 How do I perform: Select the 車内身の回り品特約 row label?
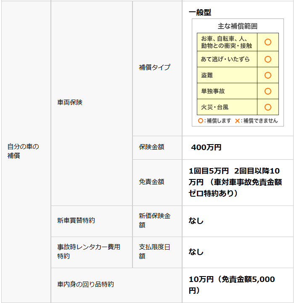click(x=85, y=285)
